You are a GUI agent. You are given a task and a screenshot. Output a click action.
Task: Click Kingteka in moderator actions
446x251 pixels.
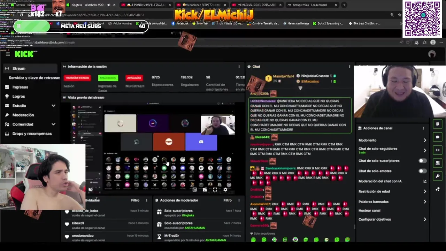click(x=188, y=215)
